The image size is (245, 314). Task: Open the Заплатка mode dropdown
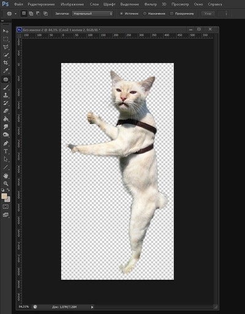click(92, 13)
